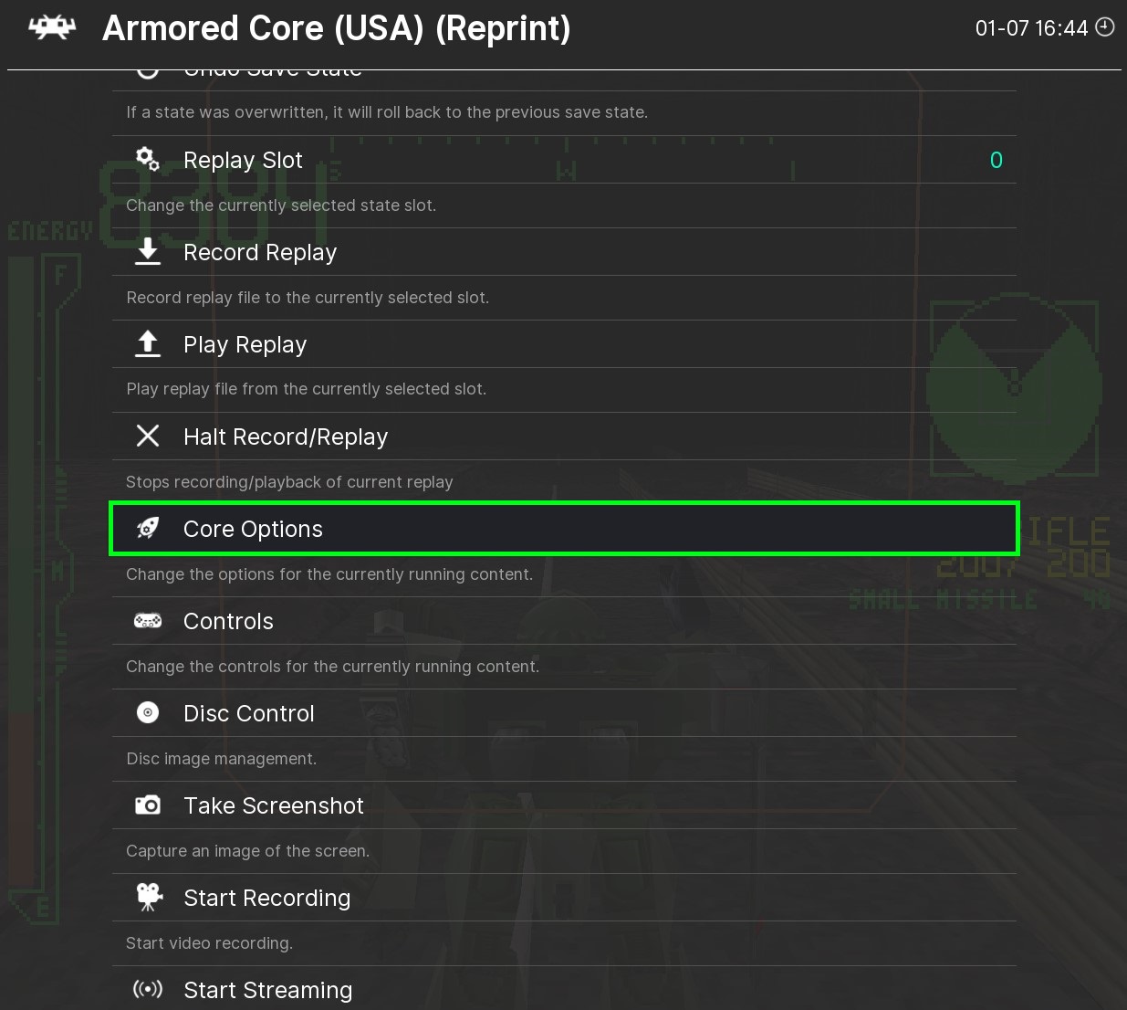The image size is (1127, 1010).
Task: Click the Controls gamepad icon
Action: pos(148,621)
